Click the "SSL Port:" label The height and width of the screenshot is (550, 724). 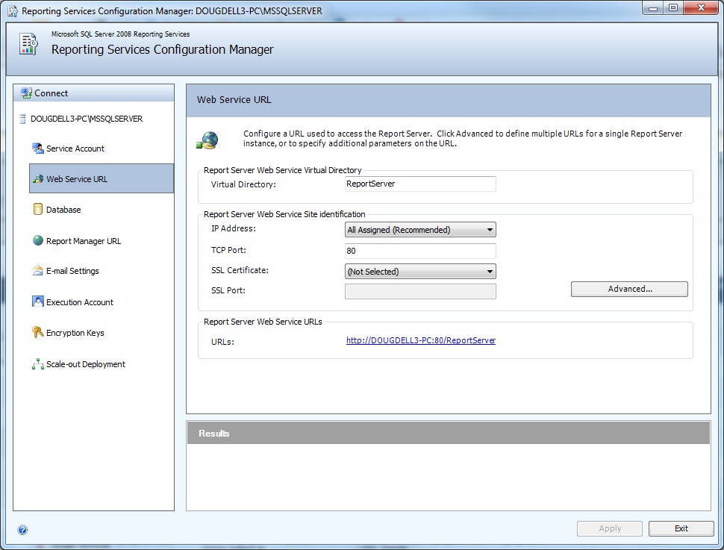(228, 290)
